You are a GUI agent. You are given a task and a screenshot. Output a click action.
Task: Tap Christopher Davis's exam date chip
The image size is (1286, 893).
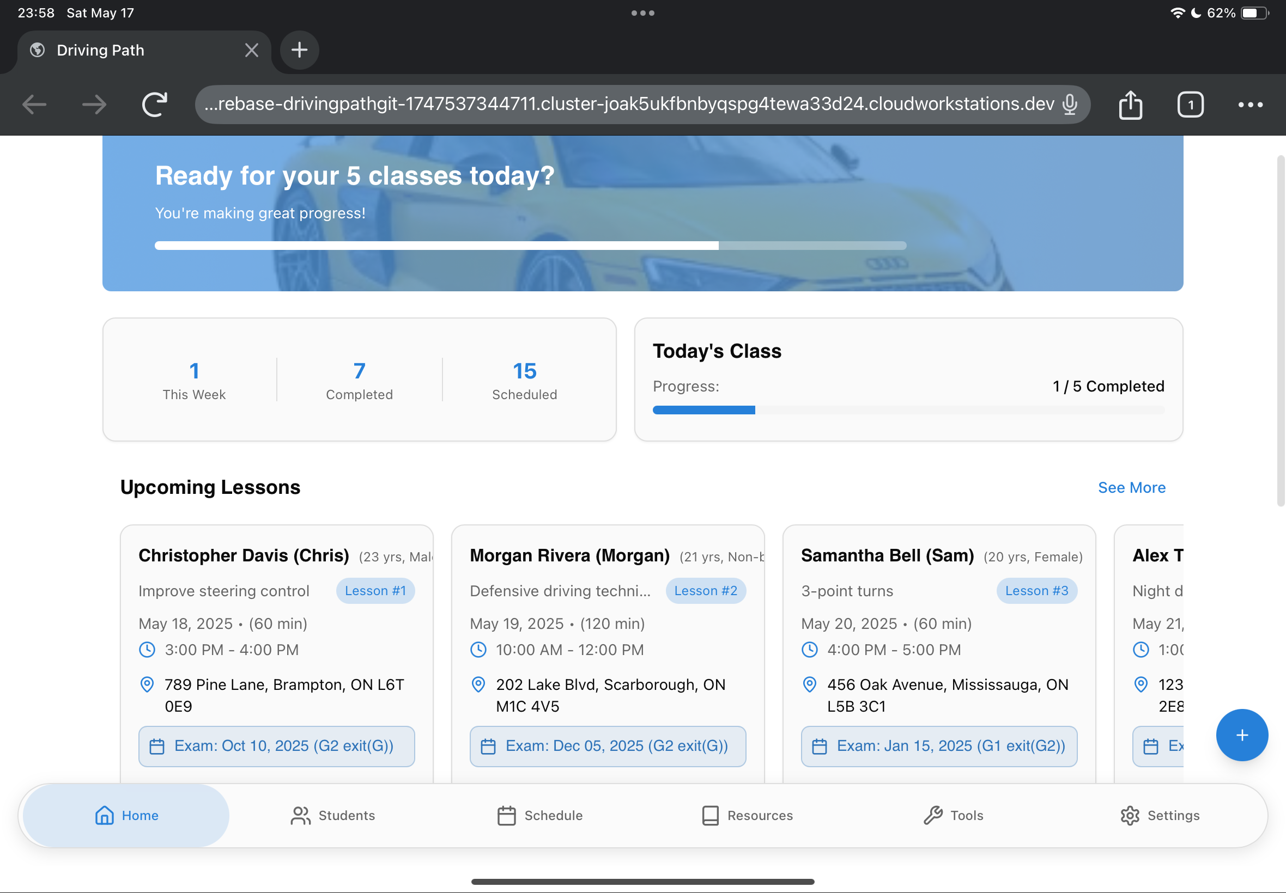pos(276,746)
